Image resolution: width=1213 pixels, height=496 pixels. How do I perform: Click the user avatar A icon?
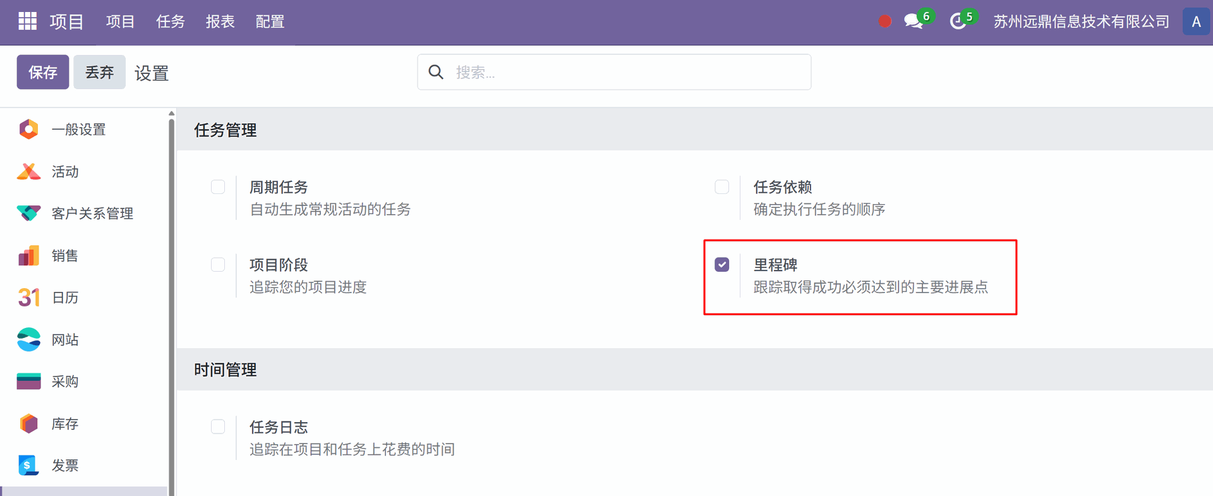point(1196,21)
